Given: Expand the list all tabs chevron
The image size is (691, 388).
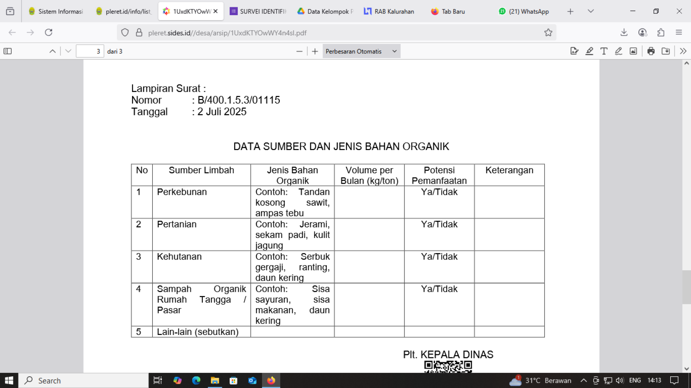Looking at the screenshot, I should click(591, 12).
